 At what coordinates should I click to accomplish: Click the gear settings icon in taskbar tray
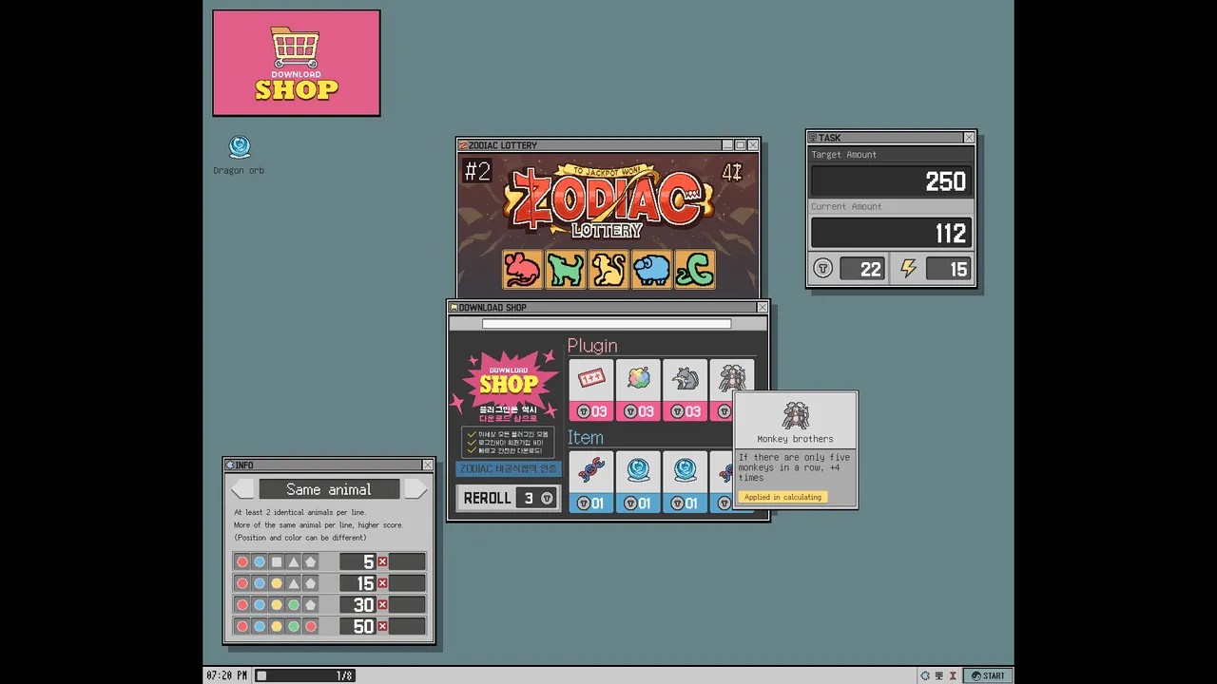[925, 675]
